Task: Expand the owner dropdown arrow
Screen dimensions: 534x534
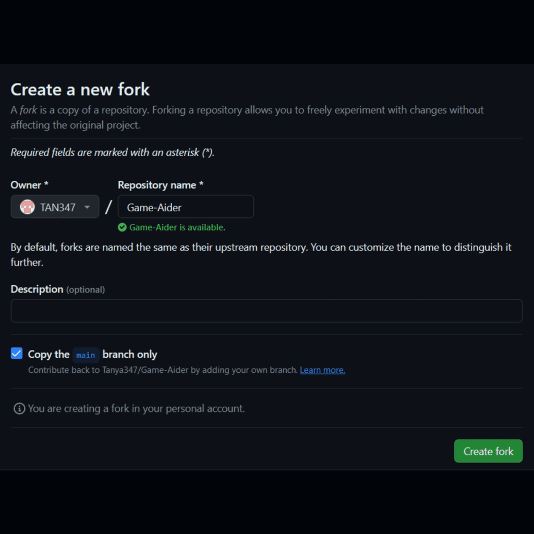Action: tap(88, 207)
